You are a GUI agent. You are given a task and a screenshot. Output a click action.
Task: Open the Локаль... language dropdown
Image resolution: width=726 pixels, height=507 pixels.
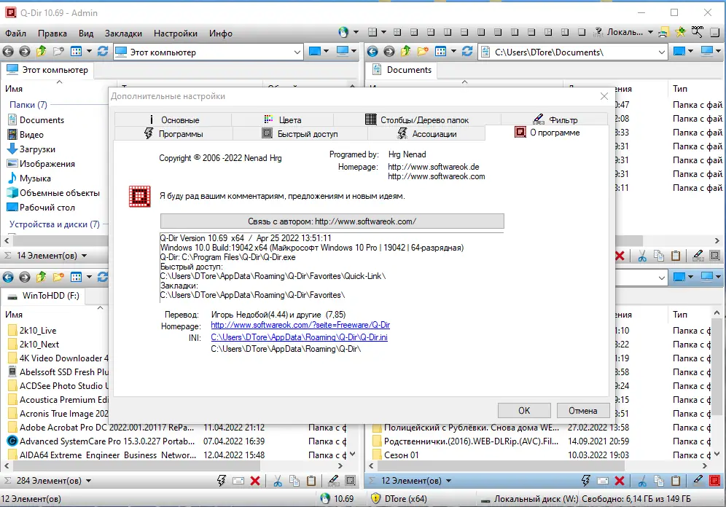pos(650,32)
